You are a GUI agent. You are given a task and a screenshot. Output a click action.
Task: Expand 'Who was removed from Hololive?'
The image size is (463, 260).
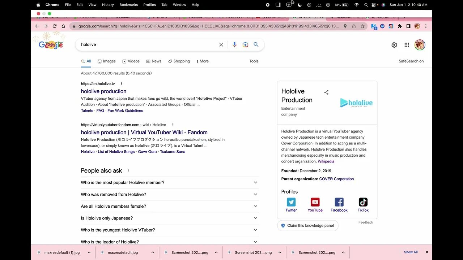[169, 194]
